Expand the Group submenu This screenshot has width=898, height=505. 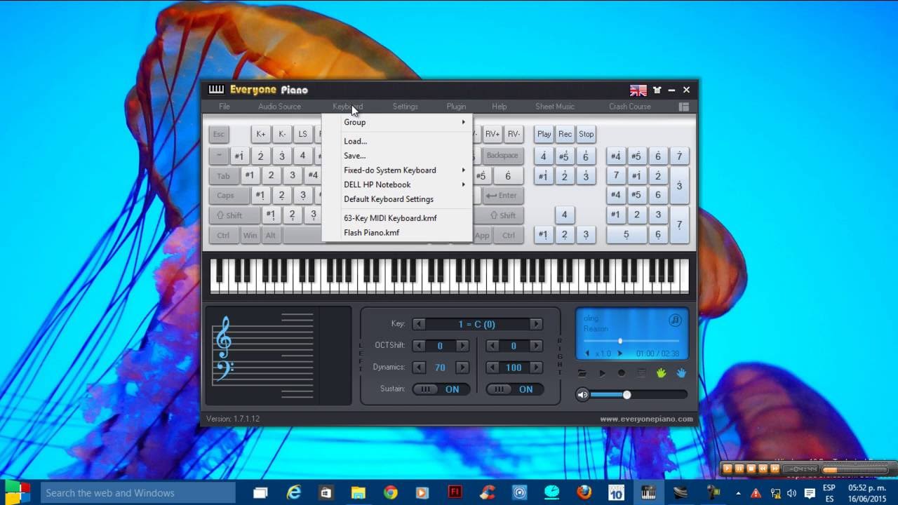[x=397, y=122]
